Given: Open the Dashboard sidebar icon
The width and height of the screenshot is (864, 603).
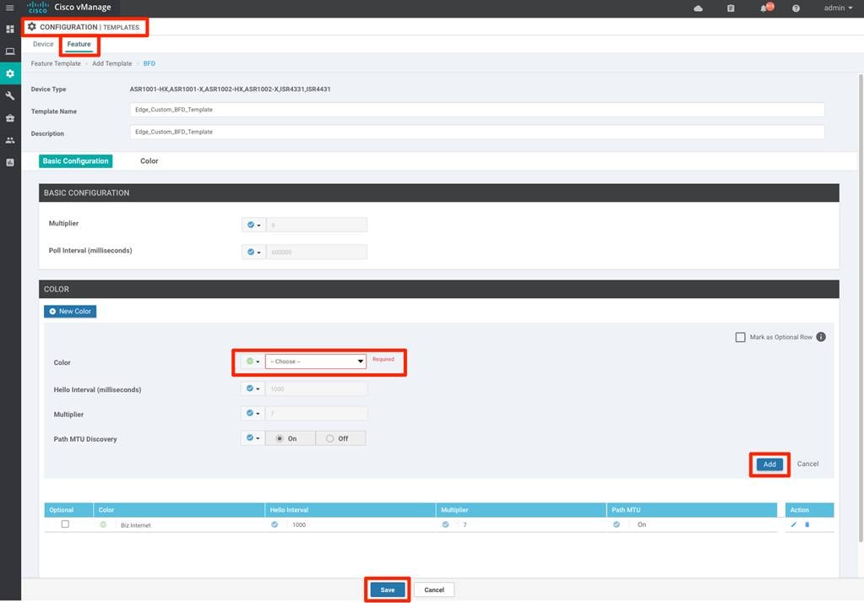Looking at the screenshot, I should click(x=10, y=29).
